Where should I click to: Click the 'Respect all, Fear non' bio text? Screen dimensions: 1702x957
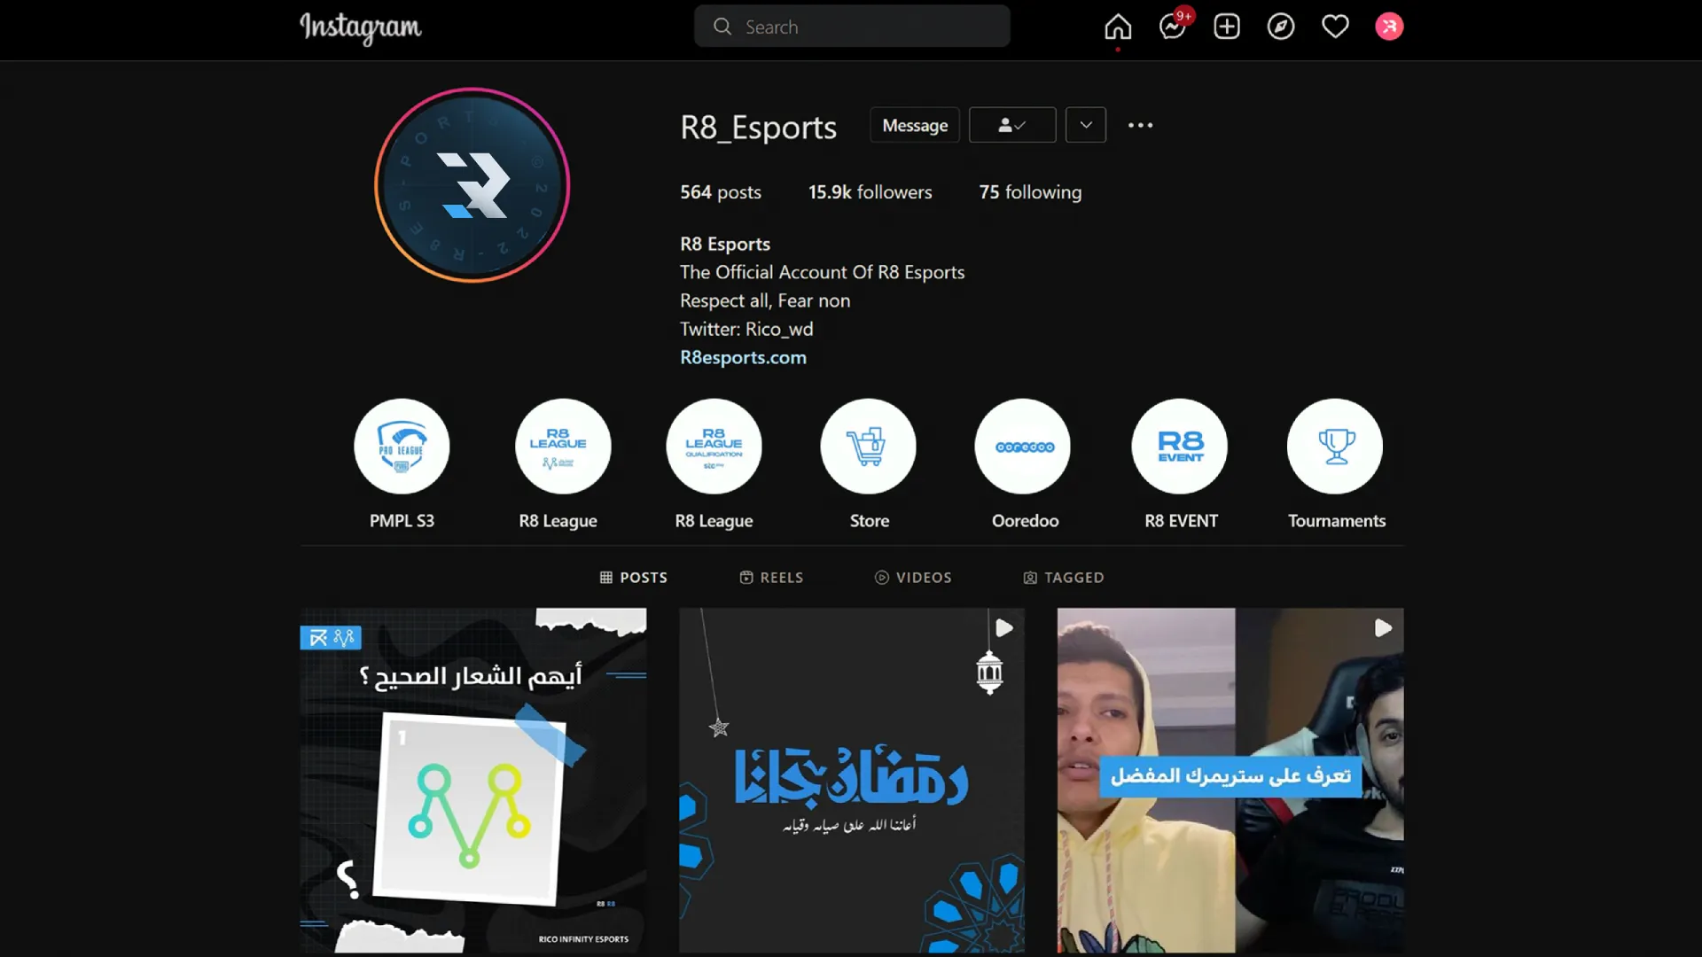[765, 300]
